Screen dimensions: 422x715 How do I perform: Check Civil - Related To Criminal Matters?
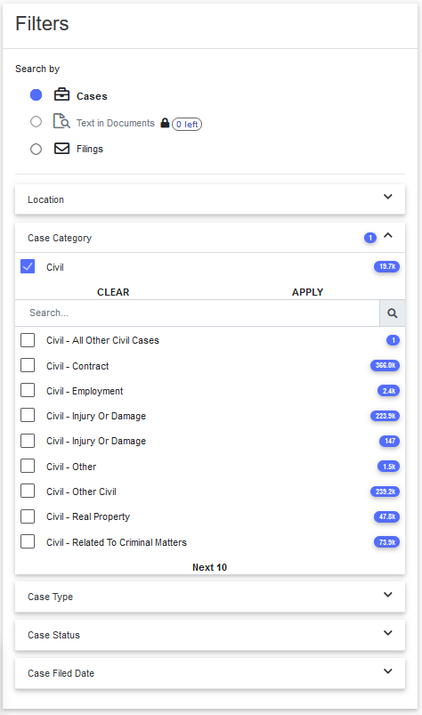(28, 541)
